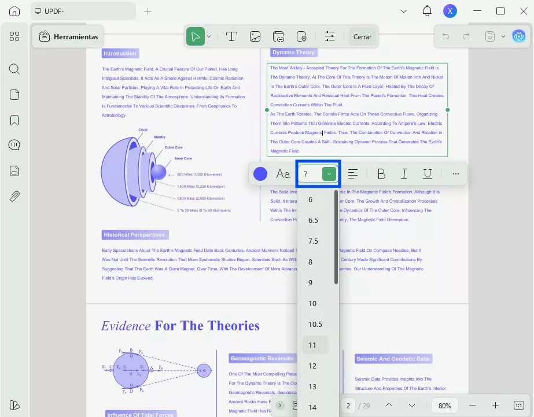Image resolution: width=534 pixels, height=417 pixels.
Task: Open the attachments paperclip panel
Action: [x=14, y=196]
